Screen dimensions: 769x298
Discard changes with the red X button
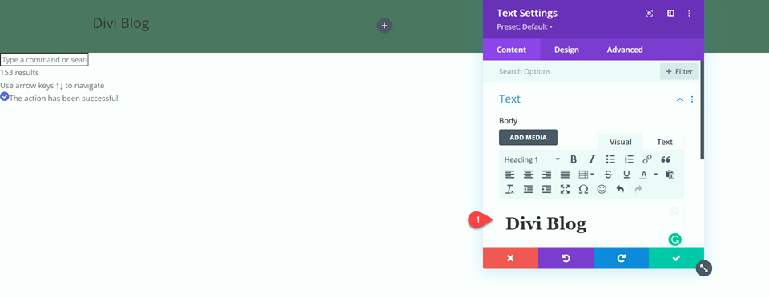(x=510, y=258)
